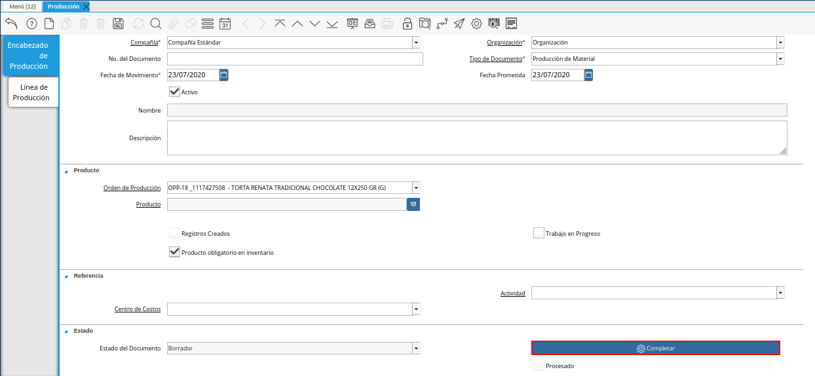The image size is (815, 376).
Task: Create a new record with page icon
Action: (49, 24)
